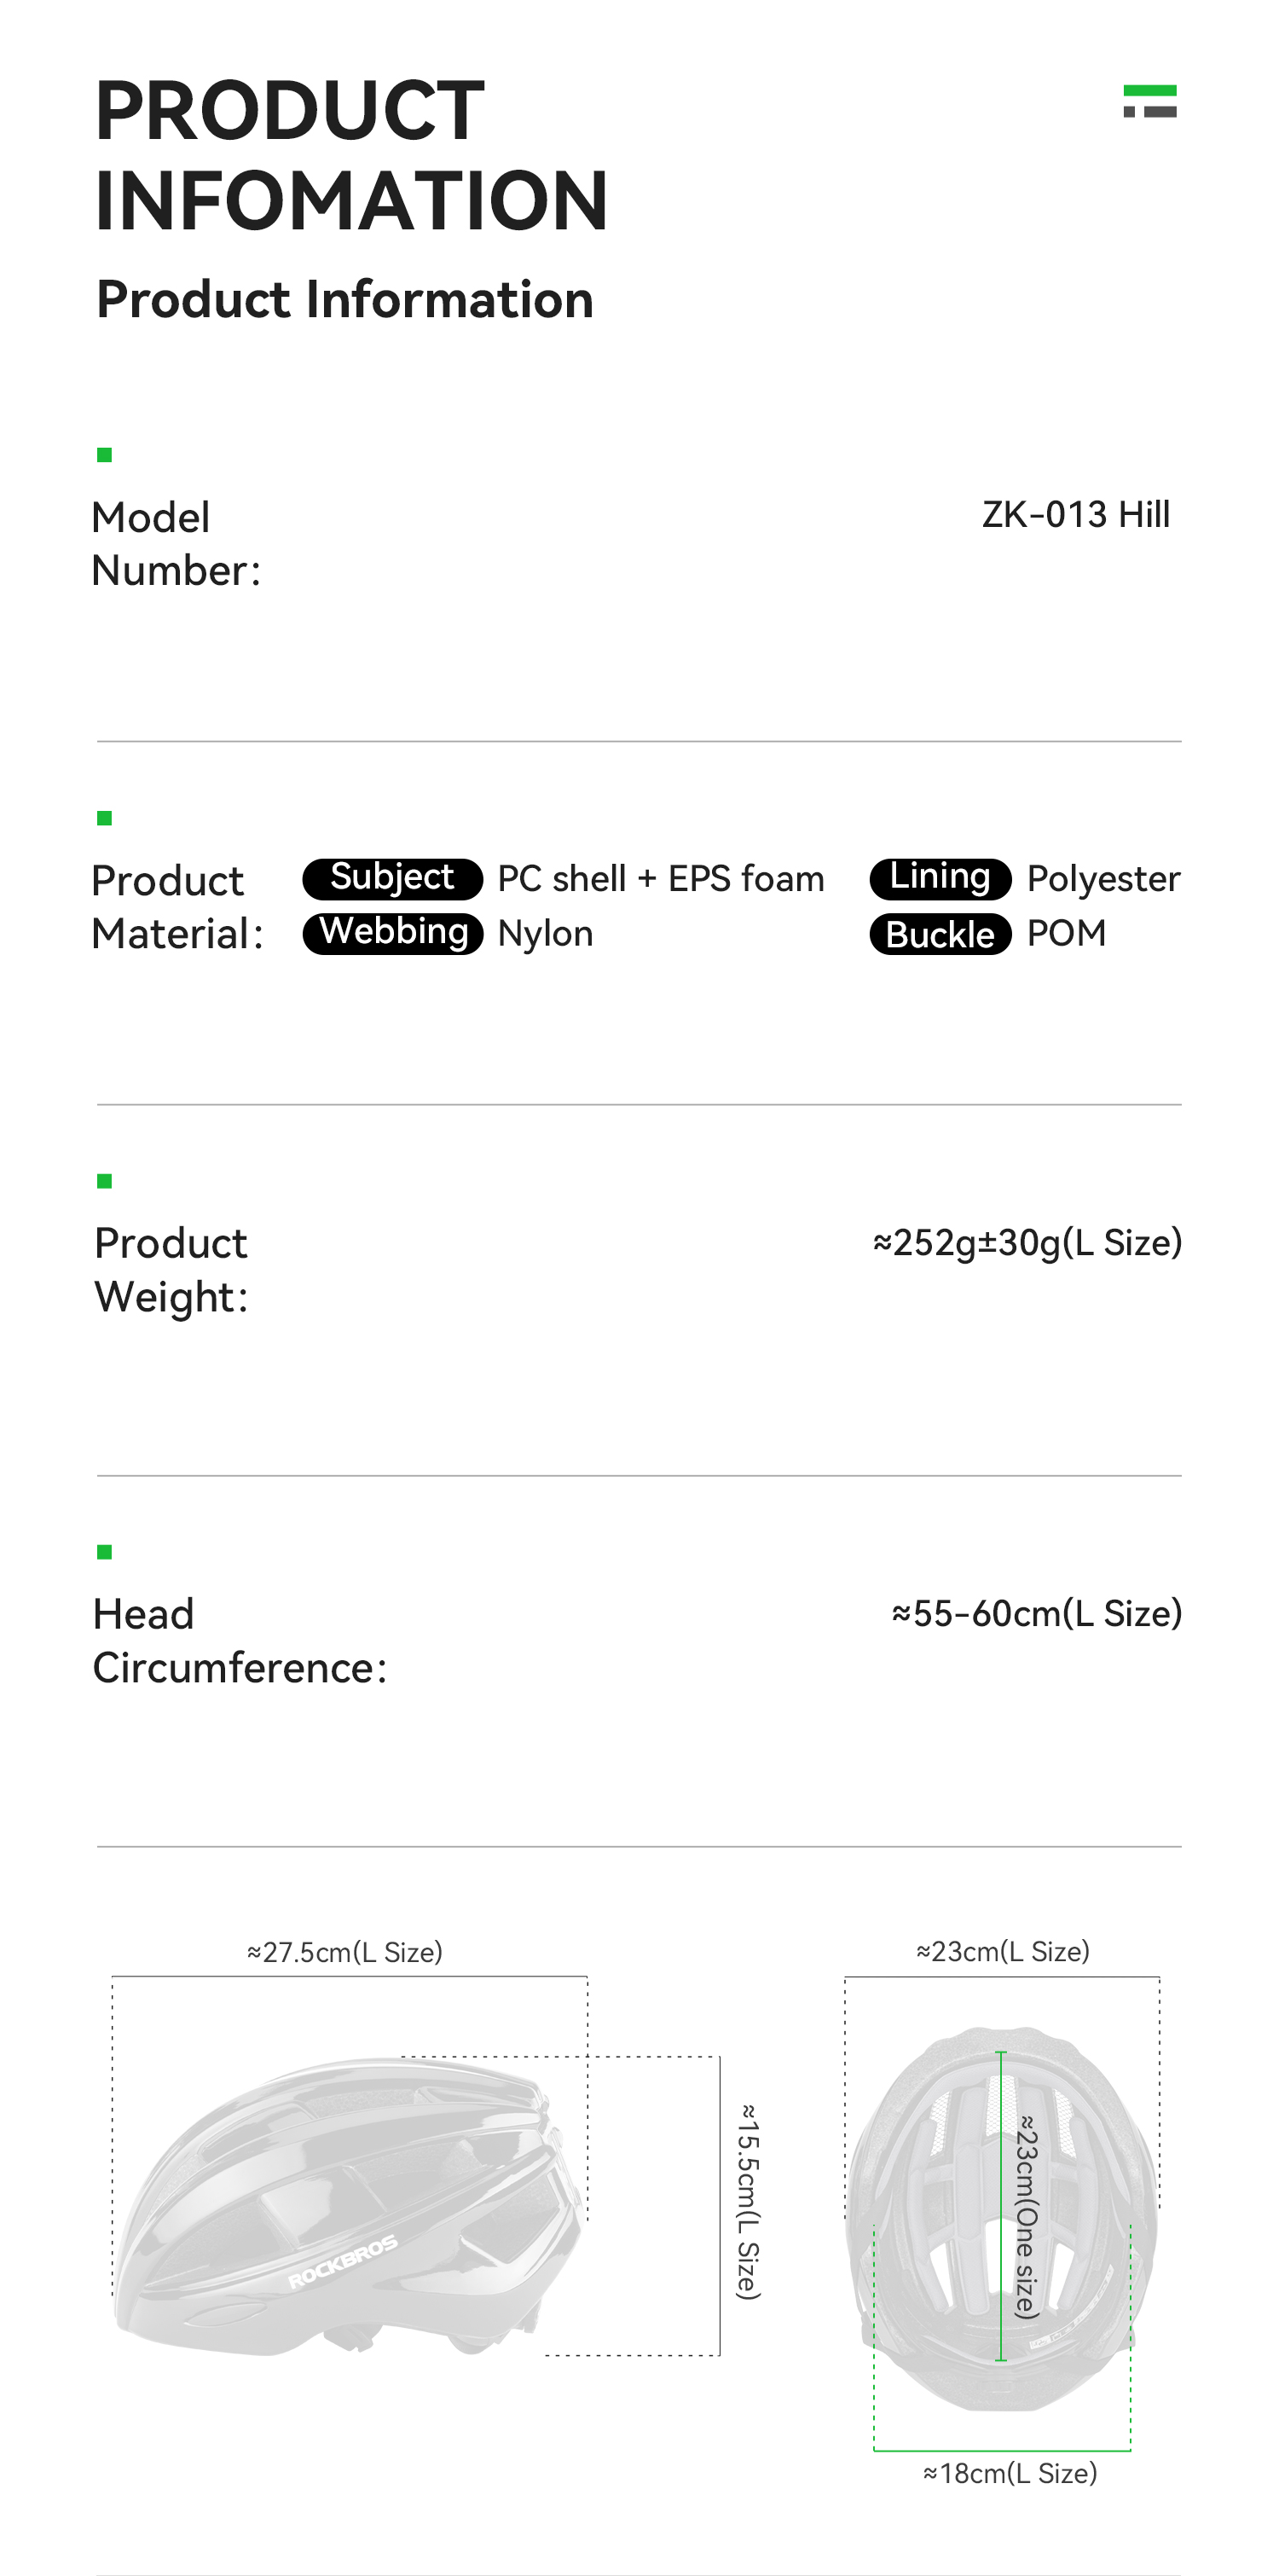This screenshot has width=1279, height=2576.
Task: Click the ≈252g±30g(L Size) weight value
Action: point(1027,1243)
